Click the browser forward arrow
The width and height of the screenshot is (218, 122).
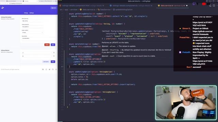tap(3, 3)
